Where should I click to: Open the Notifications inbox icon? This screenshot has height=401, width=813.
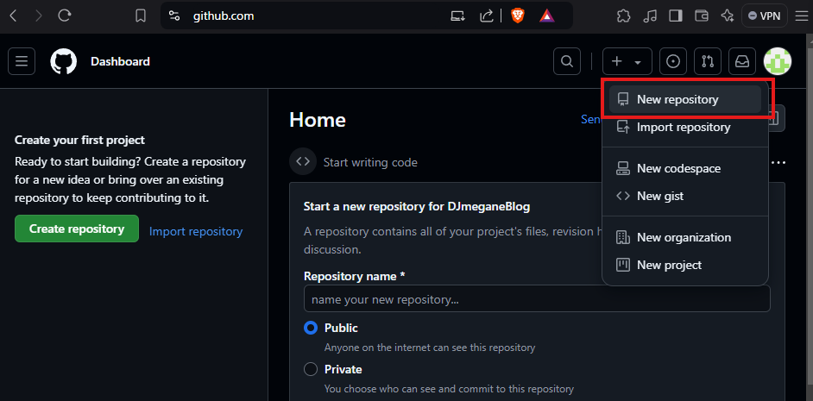[x=741, y=61]
